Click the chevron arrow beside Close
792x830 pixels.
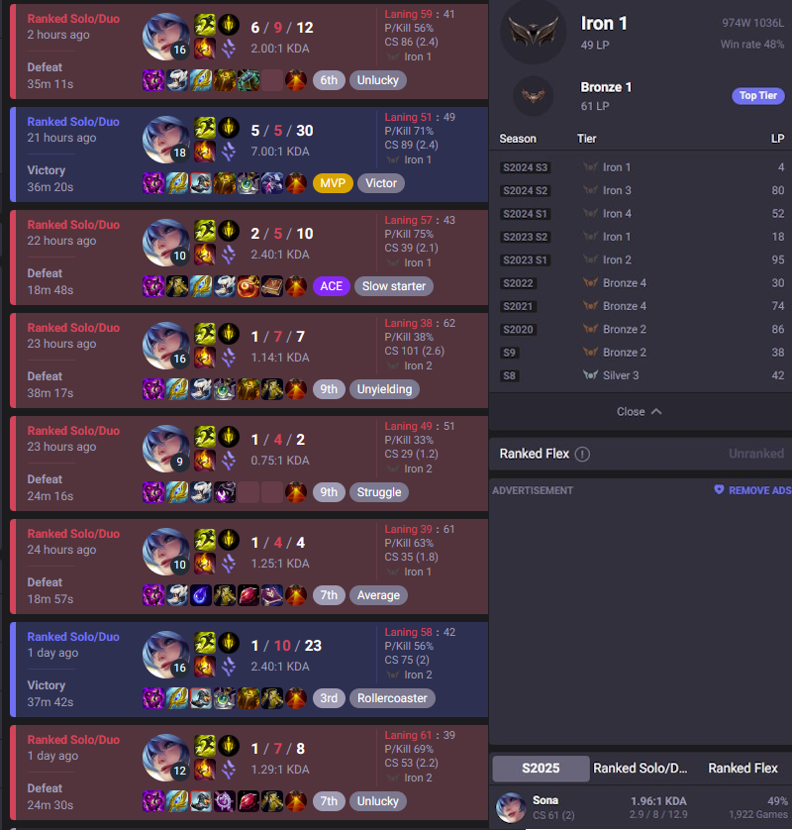[656, 411]
